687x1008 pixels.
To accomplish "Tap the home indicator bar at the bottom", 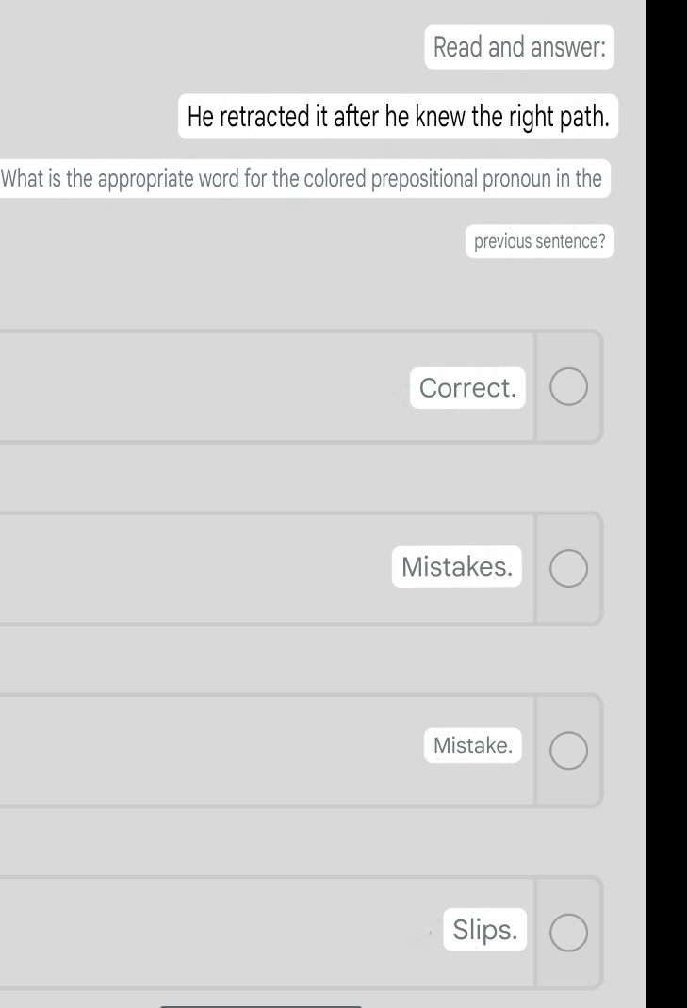I will coord(261,1005).
